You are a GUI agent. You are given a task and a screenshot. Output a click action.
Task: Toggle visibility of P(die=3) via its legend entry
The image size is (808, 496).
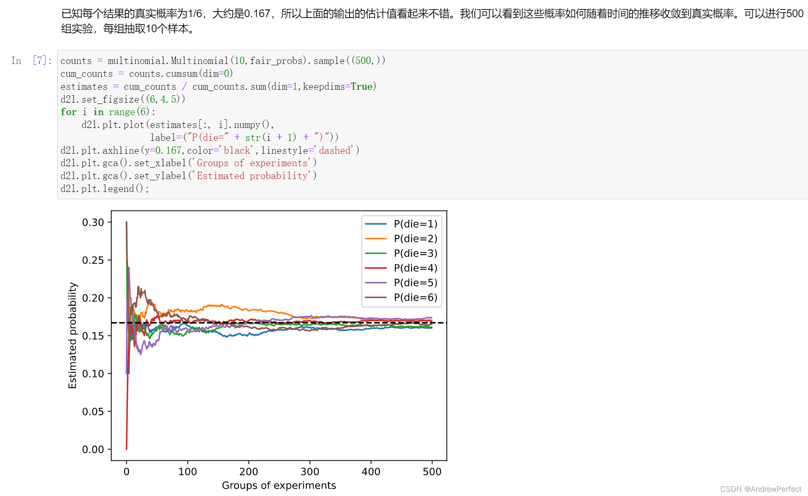(x=415, y=253)
